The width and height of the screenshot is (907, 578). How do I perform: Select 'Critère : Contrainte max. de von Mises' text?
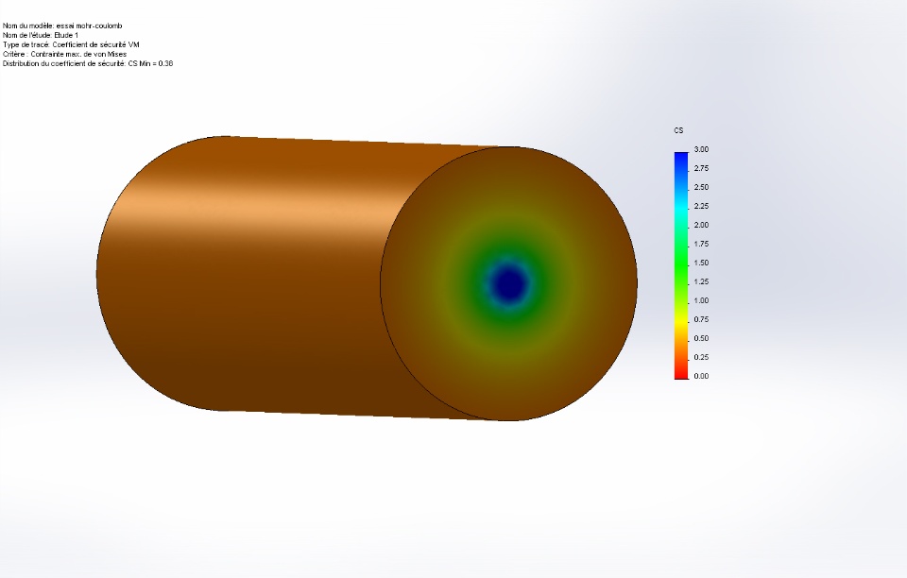click(x=65, y=55)
